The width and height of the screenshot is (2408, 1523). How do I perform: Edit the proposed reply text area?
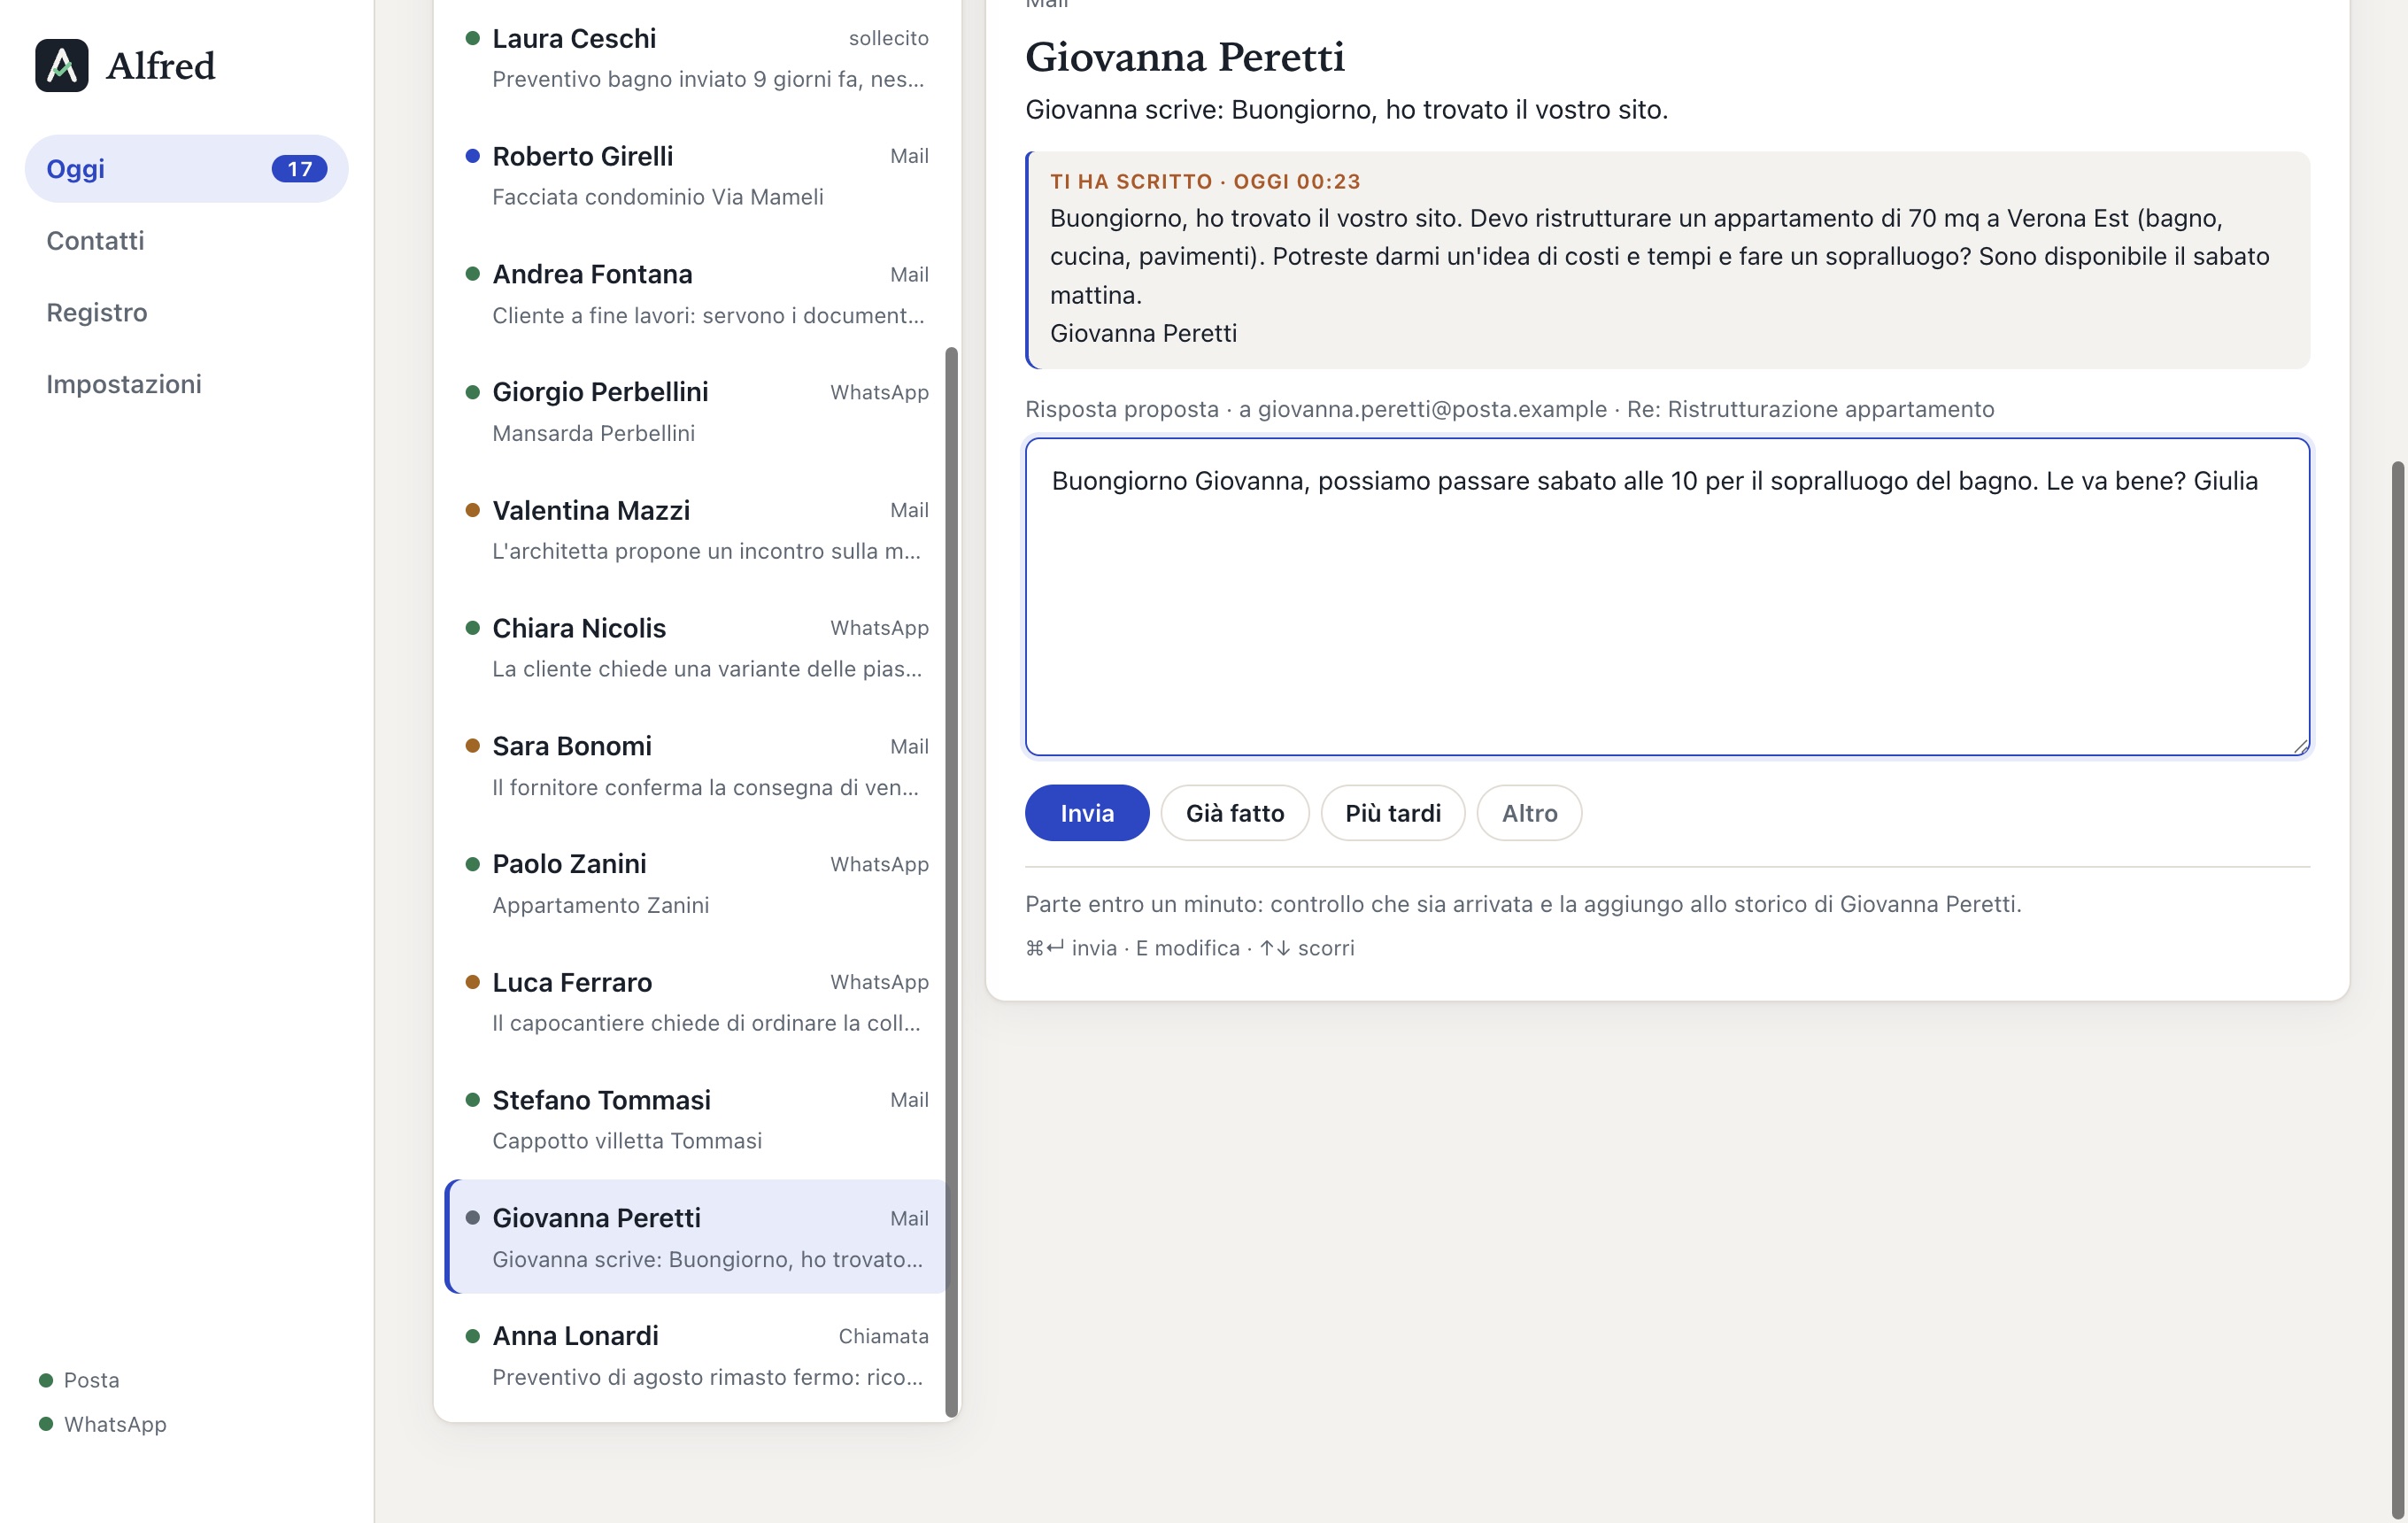pos(1667,597)
